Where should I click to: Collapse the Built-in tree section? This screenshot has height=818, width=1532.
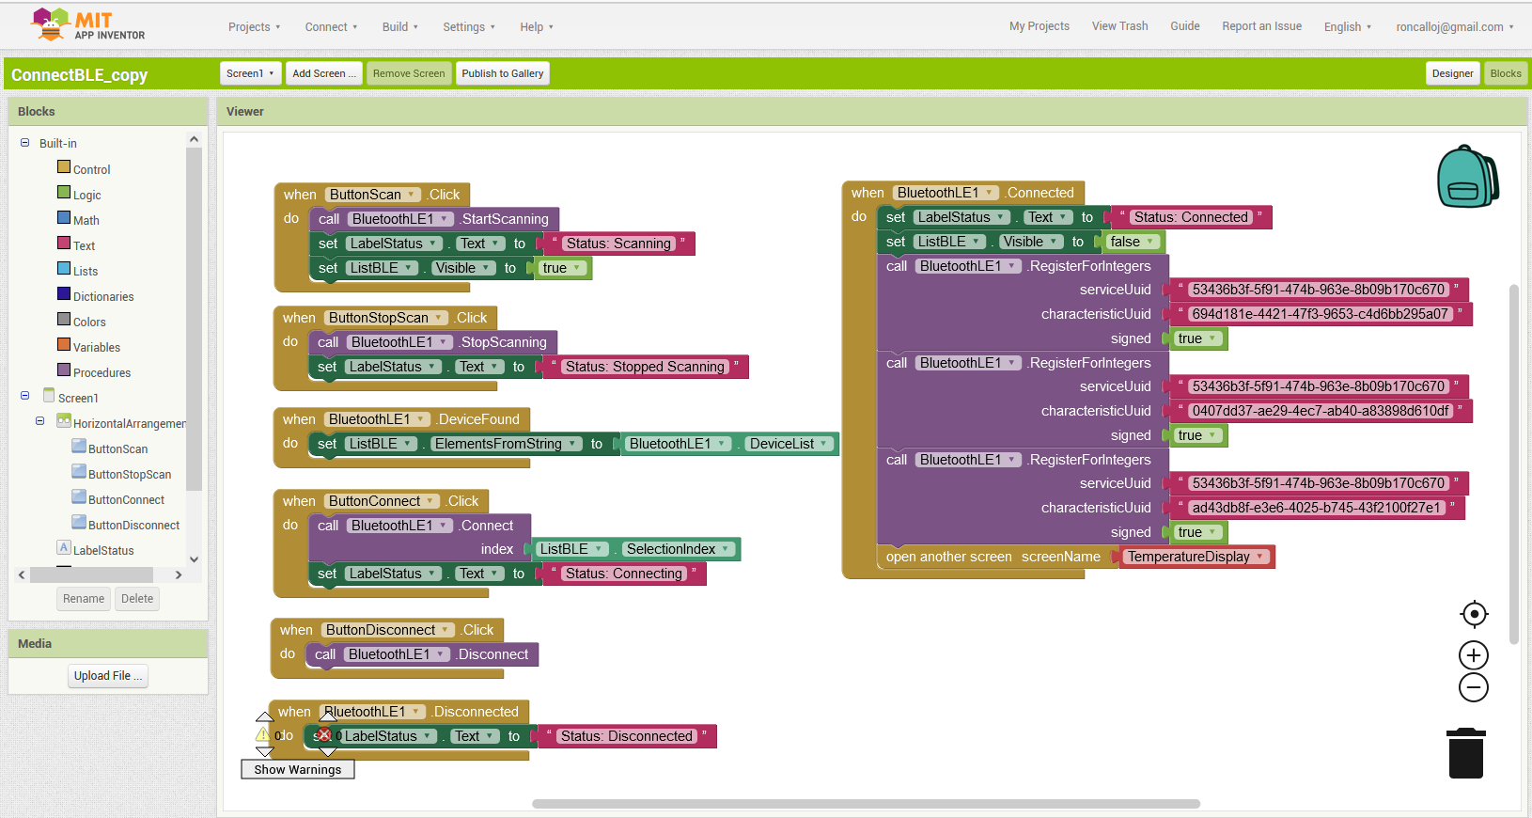pyautogui.click(x=25, y=143)
